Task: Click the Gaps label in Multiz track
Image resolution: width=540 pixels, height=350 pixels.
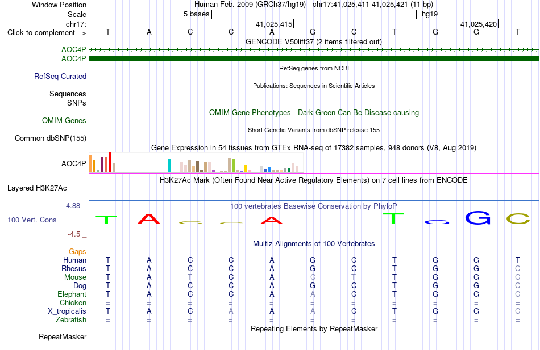Action: pyautogui.click(x=77, y=252)
